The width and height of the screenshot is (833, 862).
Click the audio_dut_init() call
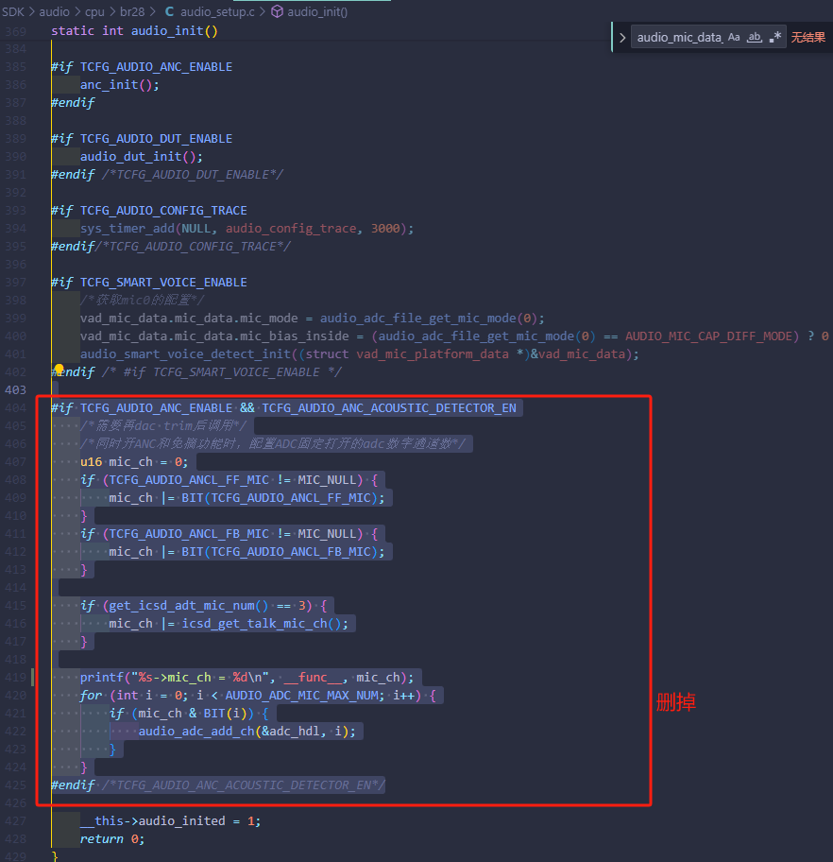pos(142,157)
